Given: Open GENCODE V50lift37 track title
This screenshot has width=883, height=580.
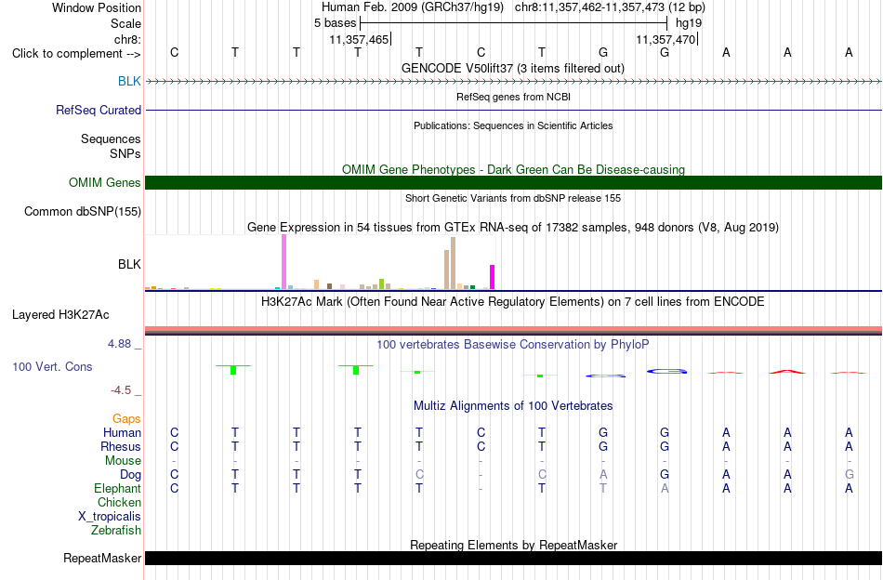Looking at the screenshot, I should [513, 68].
